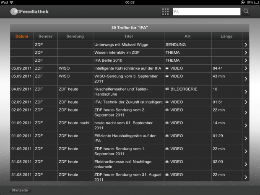Sort by Titel column
This screenshot has height=195, width=260.
[x=128, y=36]
